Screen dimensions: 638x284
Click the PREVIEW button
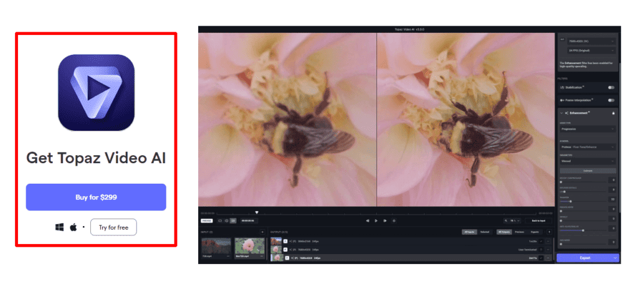click(207, 221)
